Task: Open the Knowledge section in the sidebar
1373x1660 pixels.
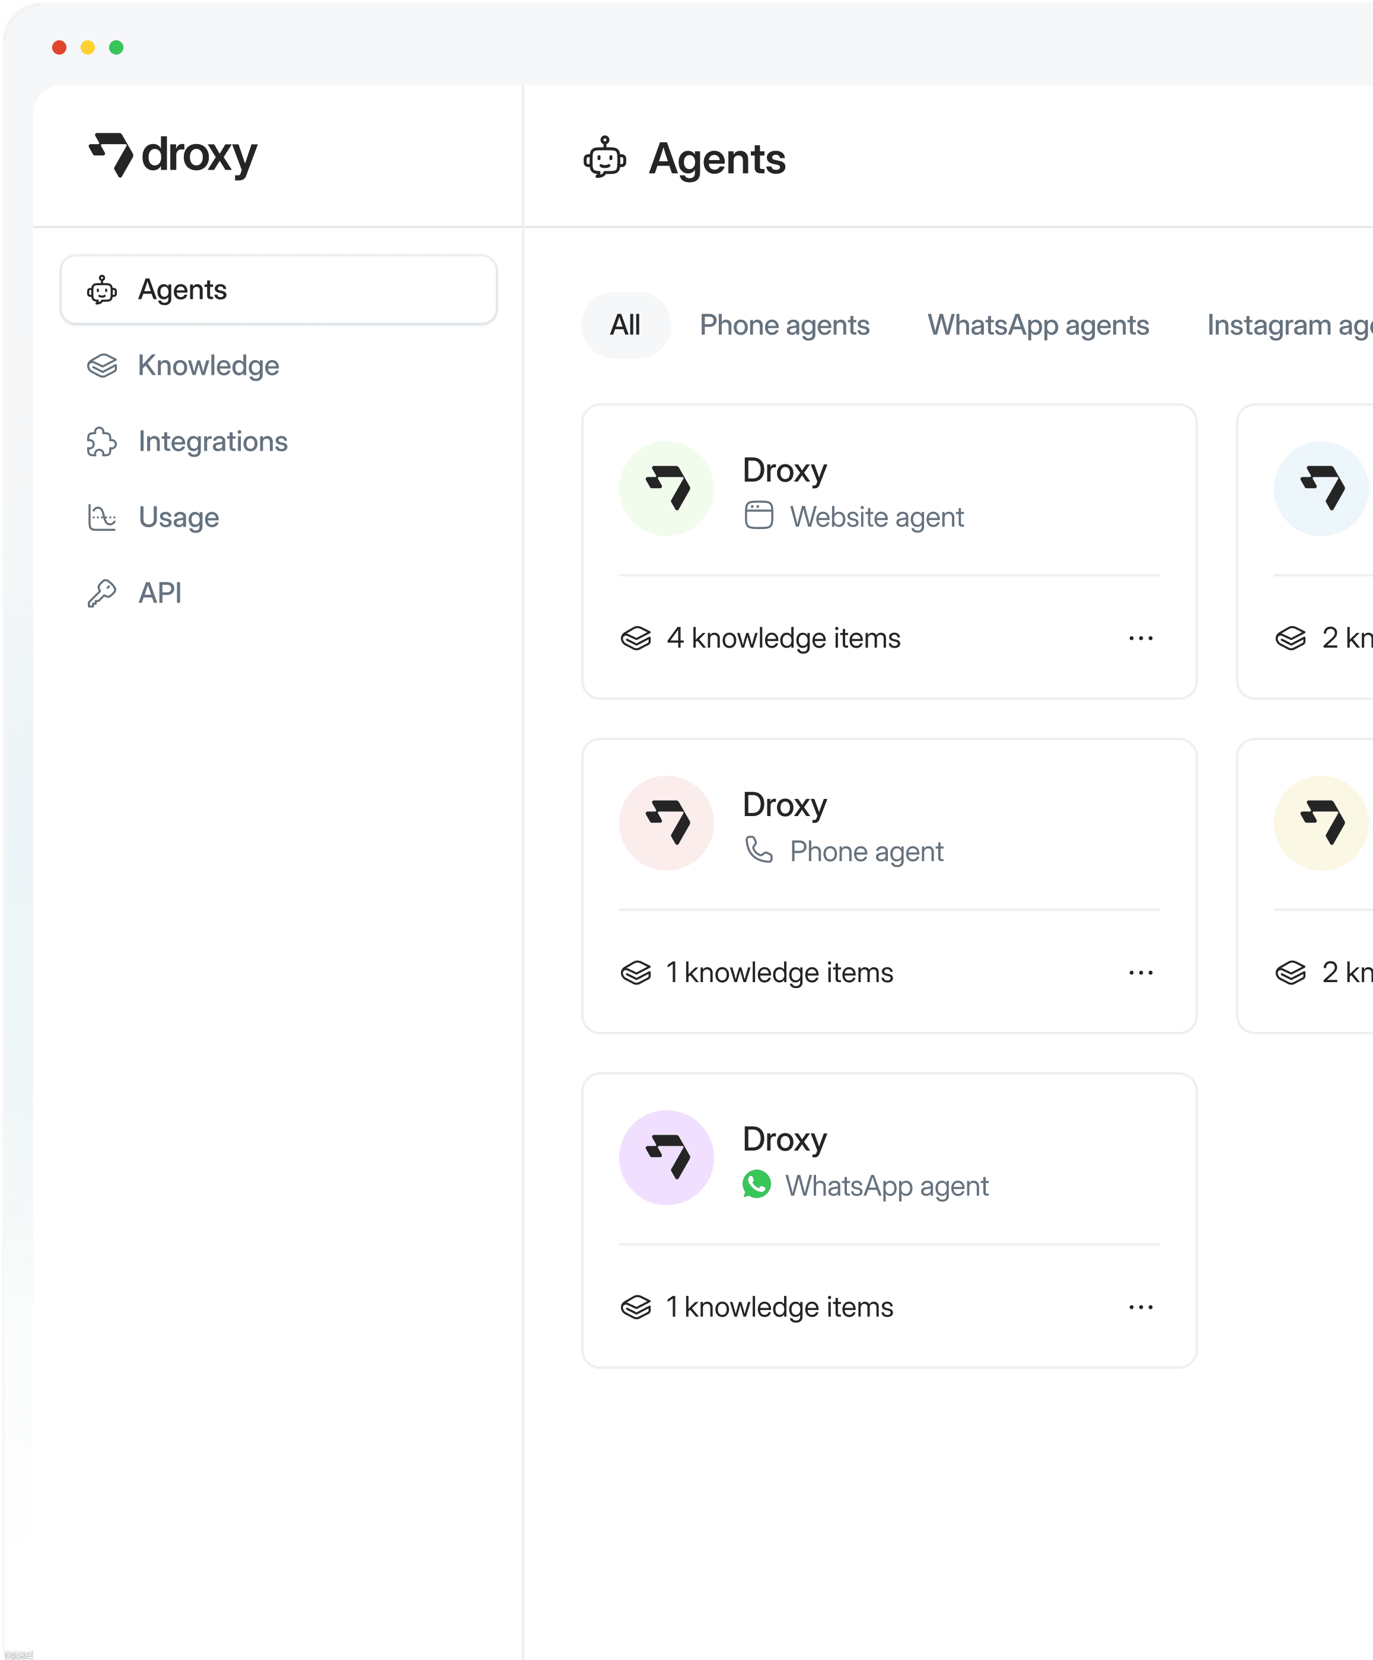Action: pyautogui.click(x=208, y=365)
